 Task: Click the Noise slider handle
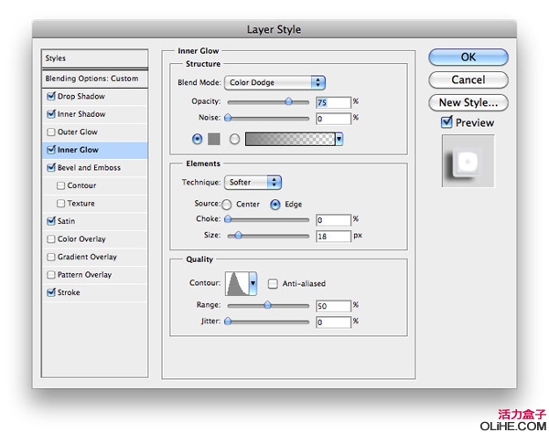click(228, 118)
